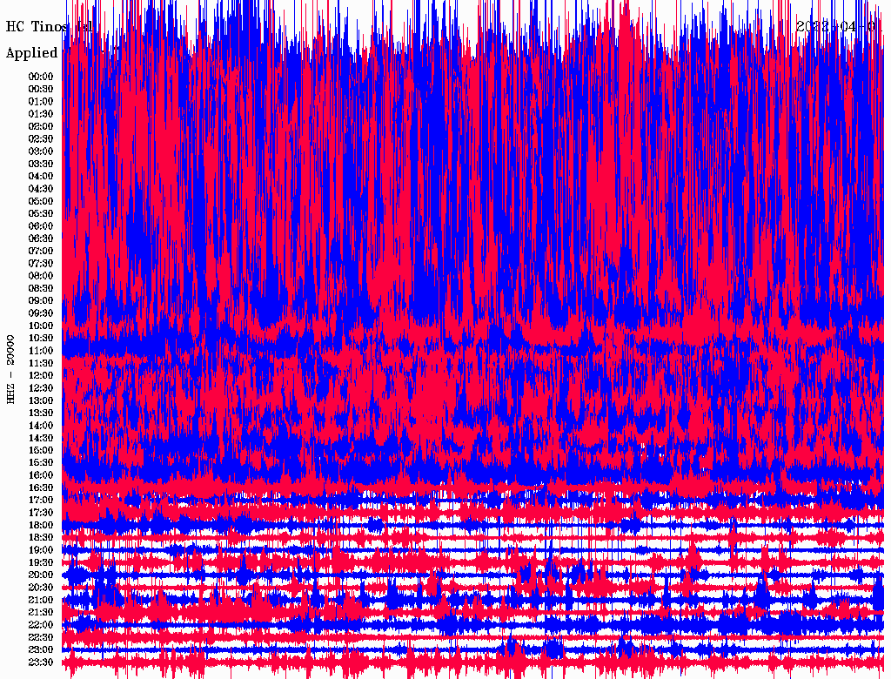The image size is (891, 679).
Task: Select the 21:30 time label
Action: 41,613
